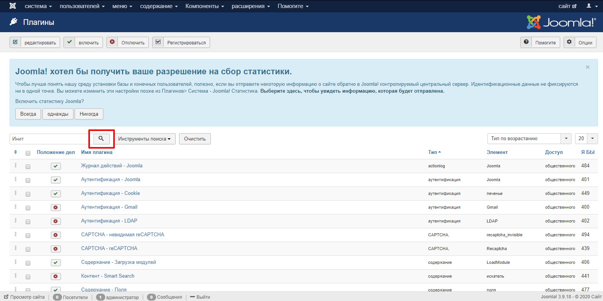This screenshot has width=603, height=301.
Task: Check the select-all checkbox in table header
Action: coord(28,153)
